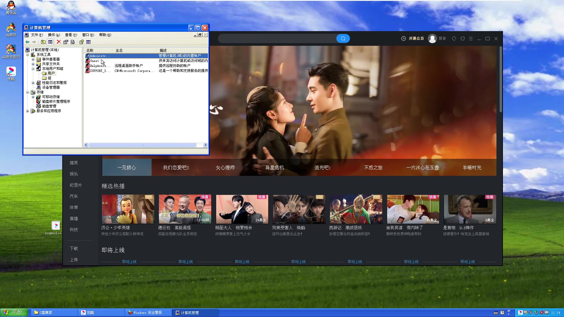Viewport: 564px width, 317px height.
Task: Click the properties toolbar icon
Action: [x=66, y=42]
